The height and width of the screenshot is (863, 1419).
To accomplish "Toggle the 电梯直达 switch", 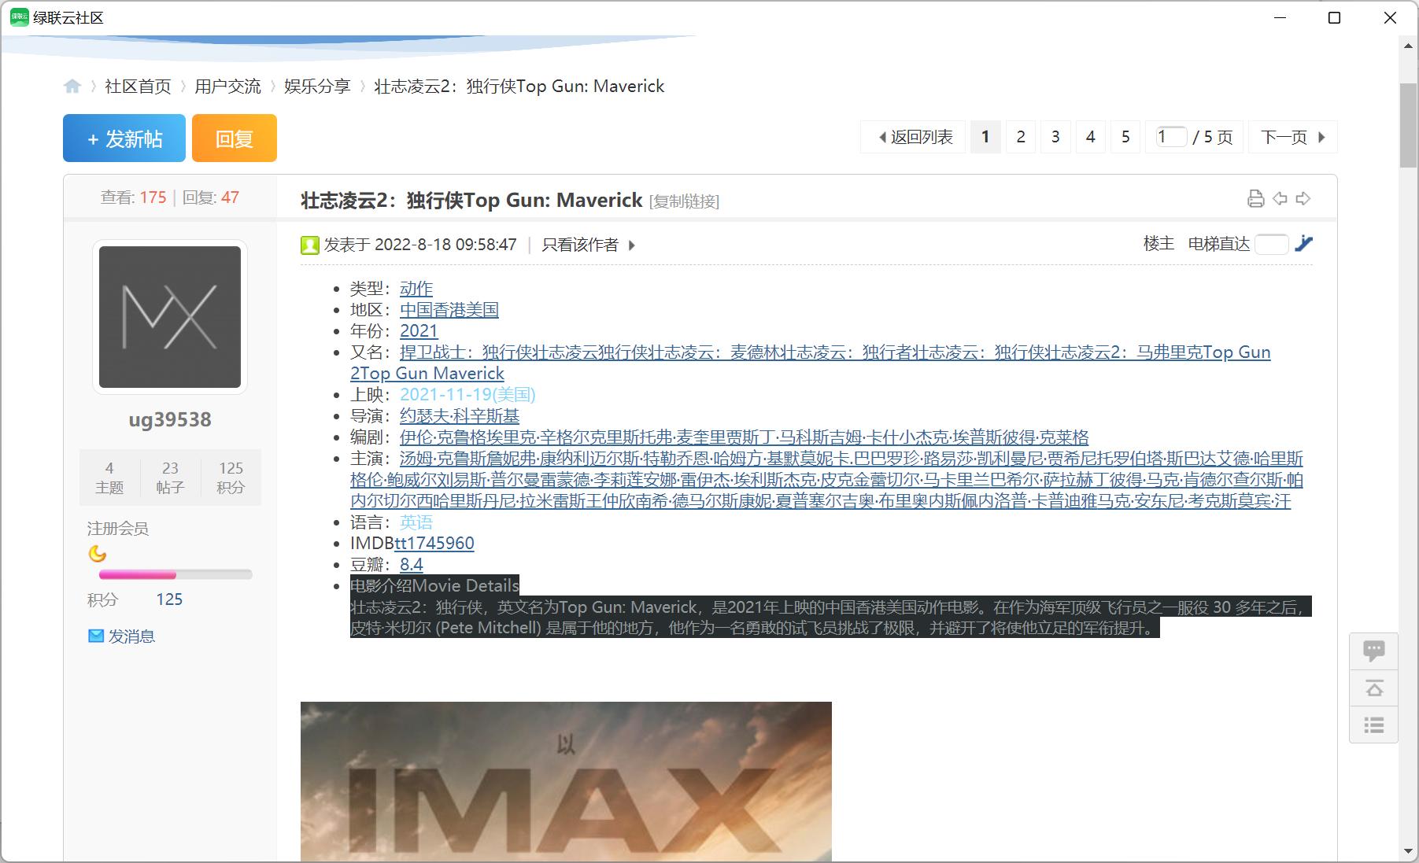I will [1271, 245].
